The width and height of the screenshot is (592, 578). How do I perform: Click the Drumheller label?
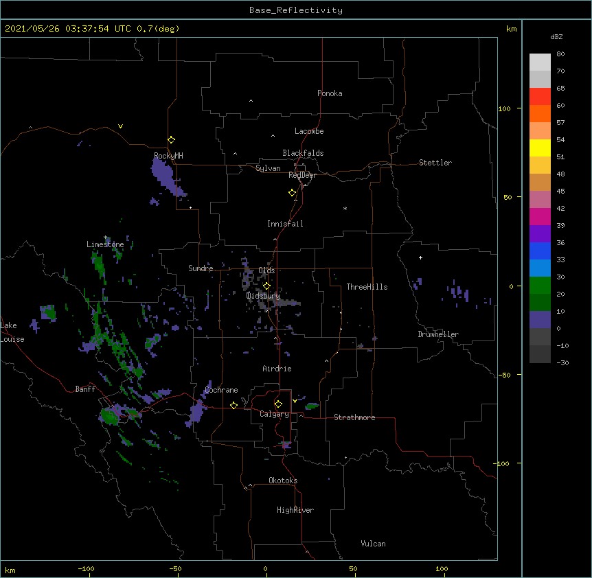click(438, 334)
